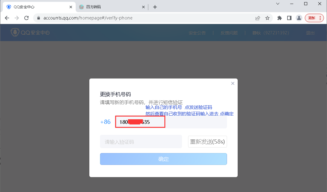Click the 退出 logout link
Viewport: 327px width, 192px height.
pos(310,33)
